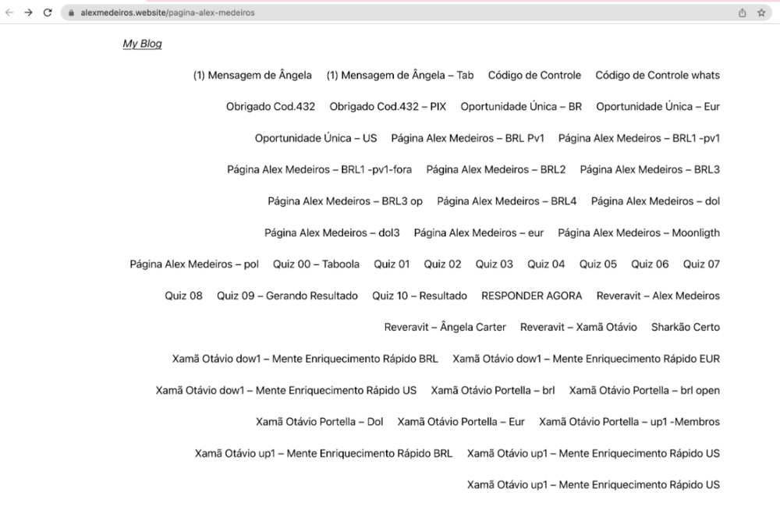Select the Quiz 03 menu item
Screen dimensions: 780x514
pyautogui.click(x=494, y=264)
